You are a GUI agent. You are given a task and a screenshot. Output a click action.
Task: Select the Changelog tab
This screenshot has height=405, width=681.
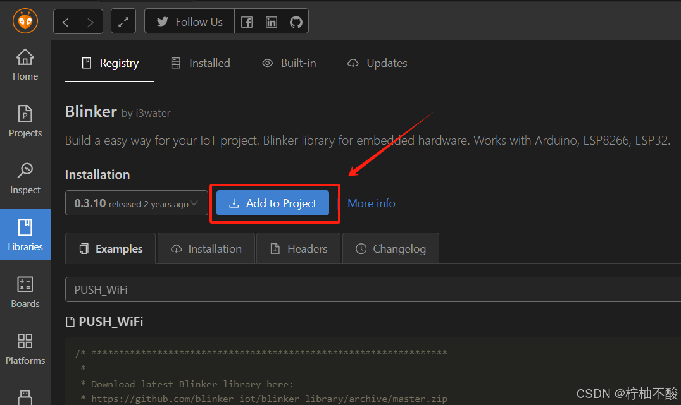tap(391, 248)
